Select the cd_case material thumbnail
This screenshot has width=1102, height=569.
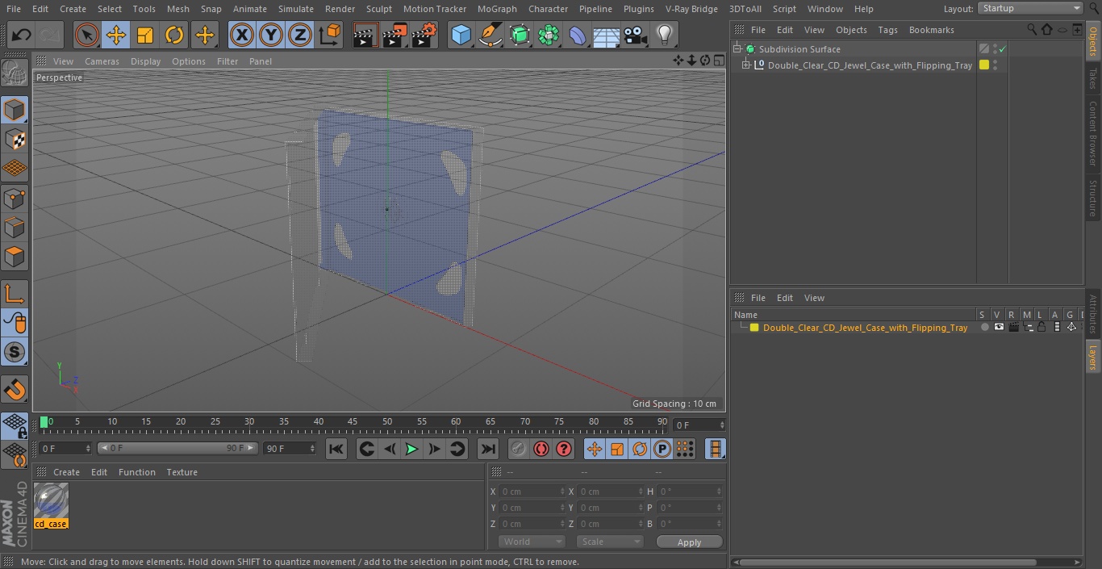click(51, 501)
